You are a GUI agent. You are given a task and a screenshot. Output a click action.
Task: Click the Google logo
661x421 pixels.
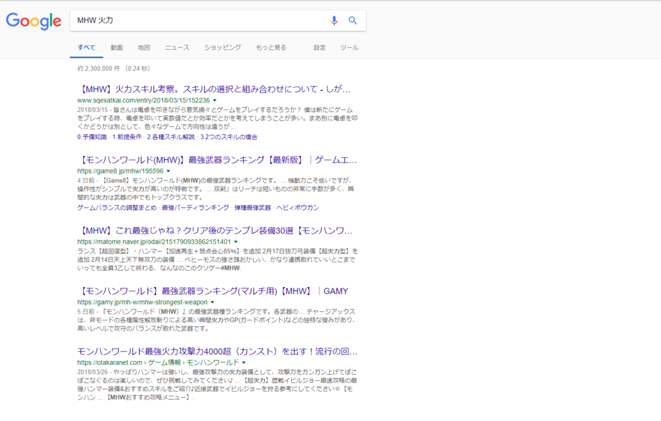click(x=34, y=21)
